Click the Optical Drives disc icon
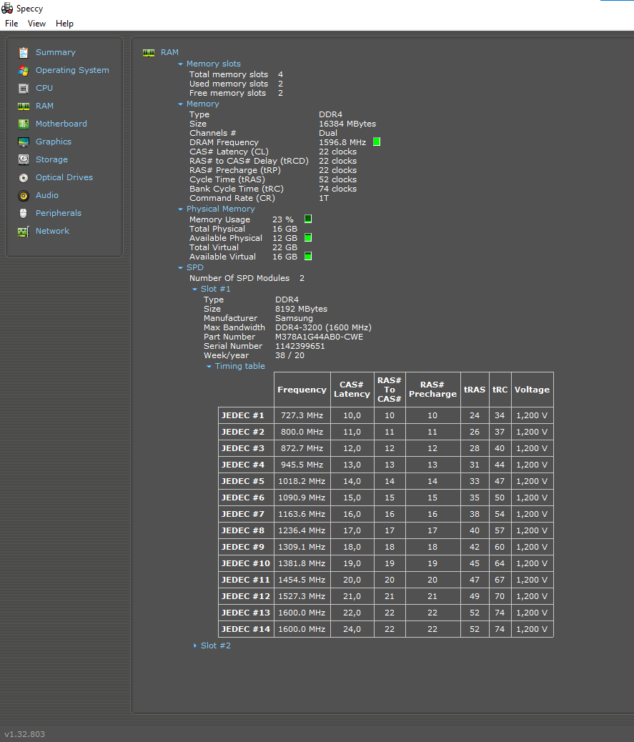Screen dimensions: 634x742 click(x=23, y=177)
